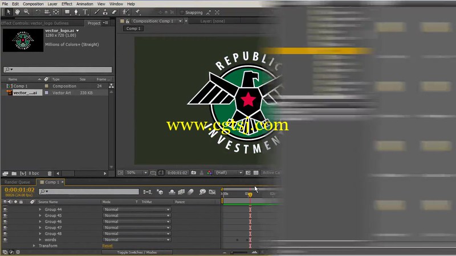Toggle the composition viewer lock icon

127,21
